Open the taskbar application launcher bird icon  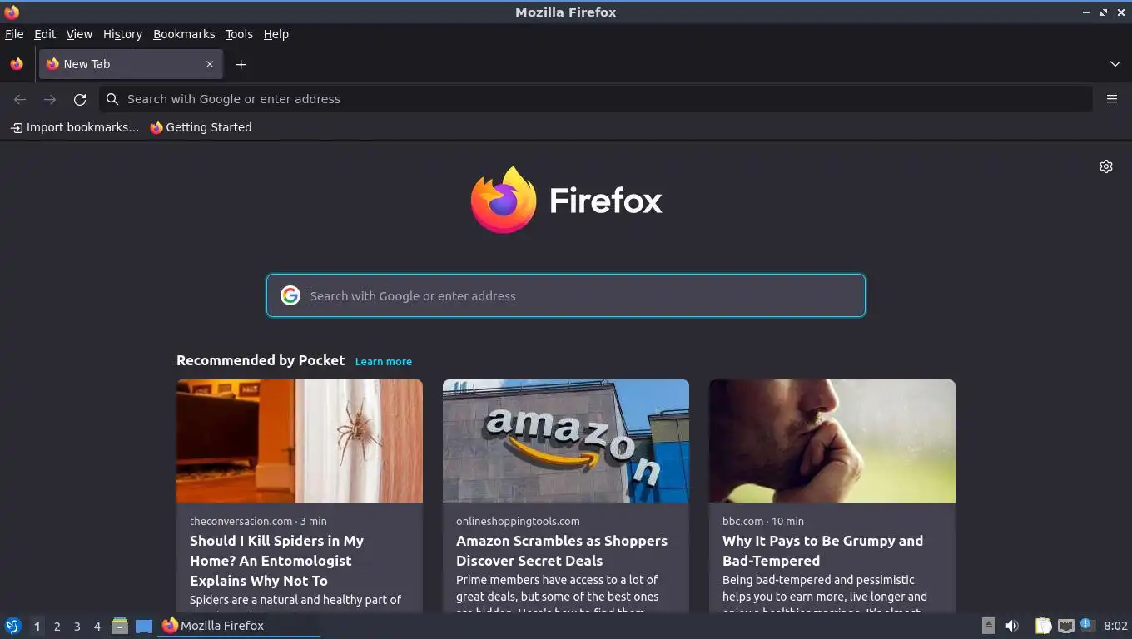(x=13, y=626)
